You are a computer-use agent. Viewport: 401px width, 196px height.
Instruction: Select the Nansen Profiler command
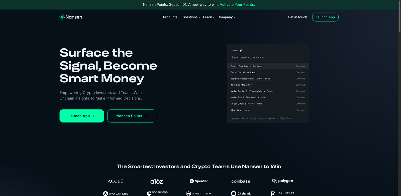[268, 79]
